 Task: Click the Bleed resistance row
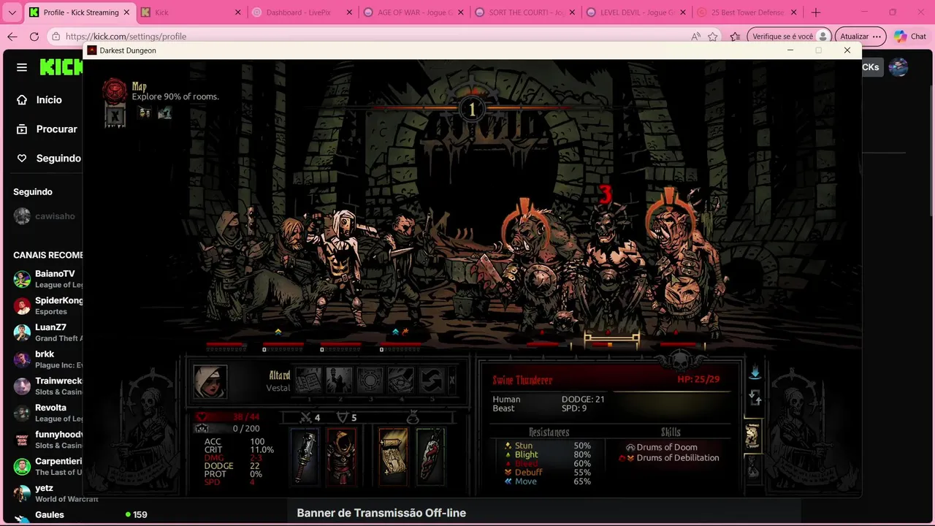[x=548, y=463]
